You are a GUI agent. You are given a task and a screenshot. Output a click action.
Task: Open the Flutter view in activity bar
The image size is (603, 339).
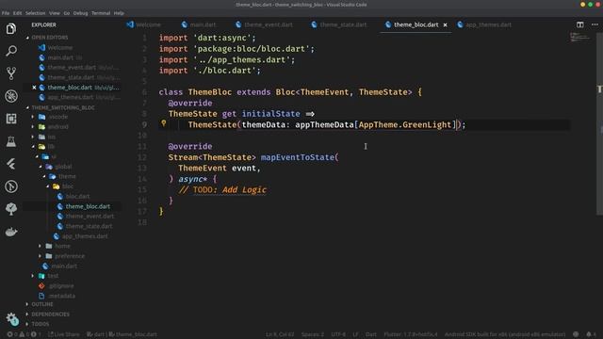click(11, 164)
